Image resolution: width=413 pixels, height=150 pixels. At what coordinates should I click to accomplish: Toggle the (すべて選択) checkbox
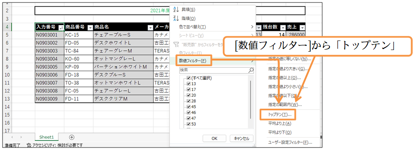(189, 78)
